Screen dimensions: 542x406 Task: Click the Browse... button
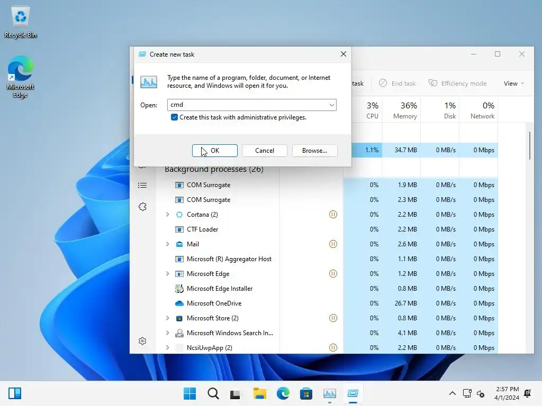pyautogui.click(x=314, y=151)
